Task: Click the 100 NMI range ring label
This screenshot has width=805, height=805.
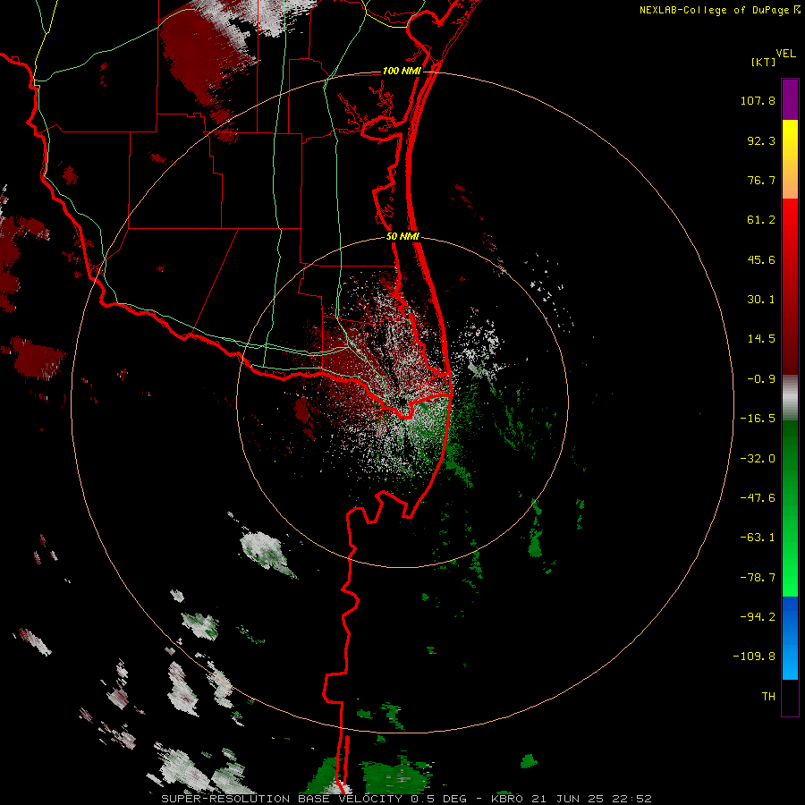Action: pyautogui.click(x=402, y=71)
